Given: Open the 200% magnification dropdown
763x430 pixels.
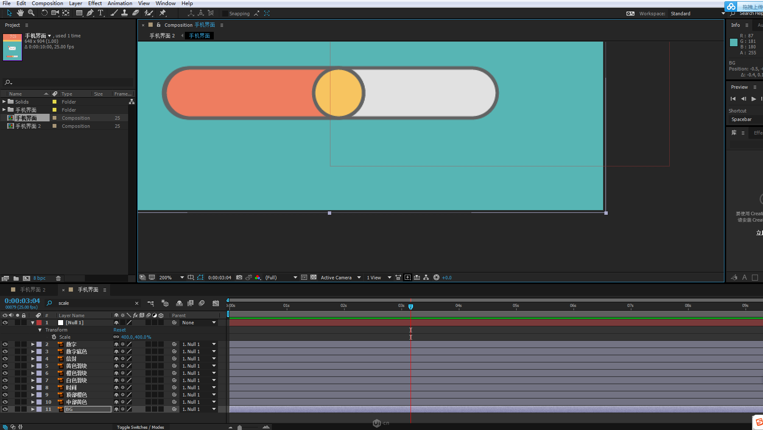Looking at the screenshot, I should coord(182,278).
